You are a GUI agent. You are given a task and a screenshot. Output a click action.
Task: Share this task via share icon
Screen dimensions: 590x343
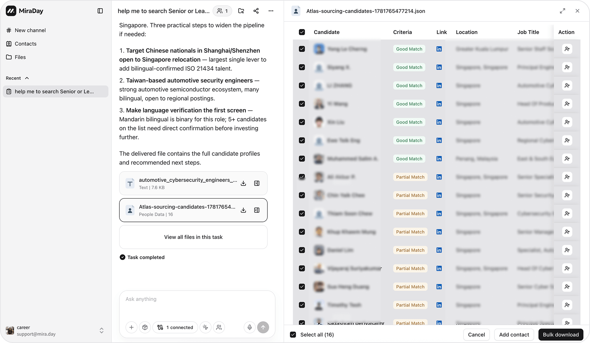(x=256, y=11)
